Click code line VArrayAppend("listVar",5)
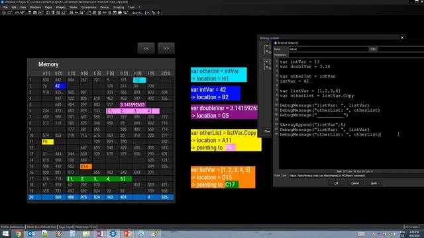Screen dimensions: 424x238 tap(313, 125)
